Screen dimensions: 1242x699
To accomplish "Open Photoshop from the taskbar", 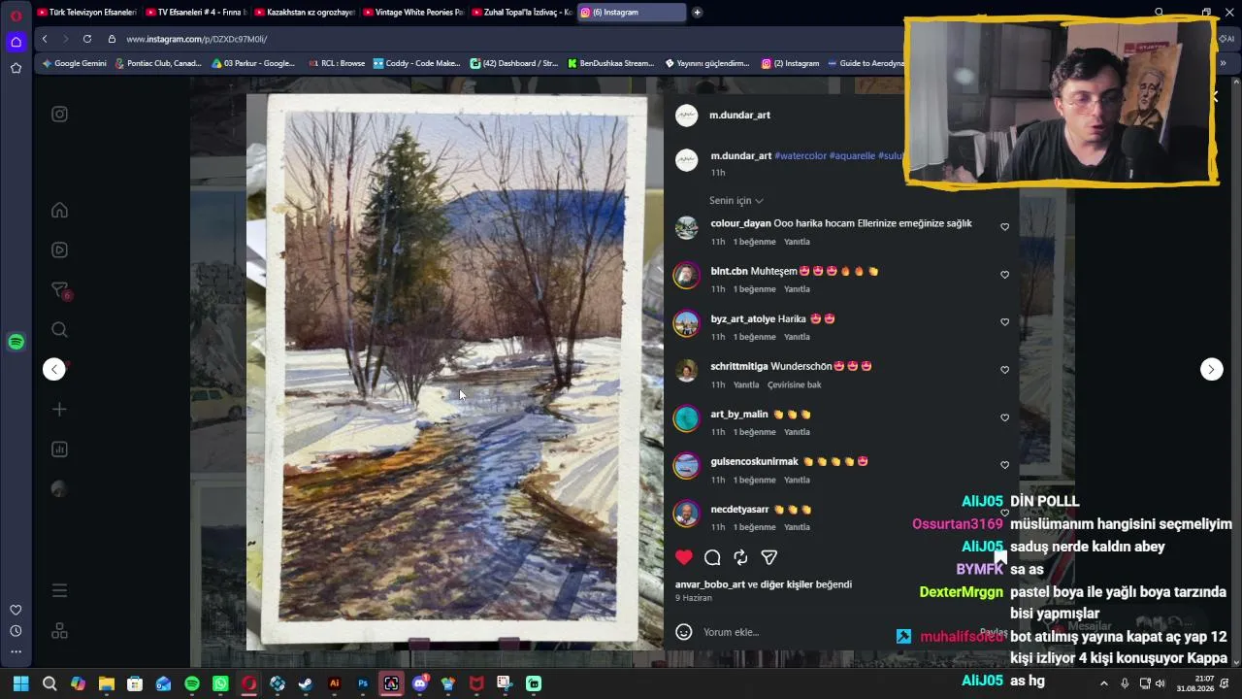I will pyautogui.click(x=363, y=683).
